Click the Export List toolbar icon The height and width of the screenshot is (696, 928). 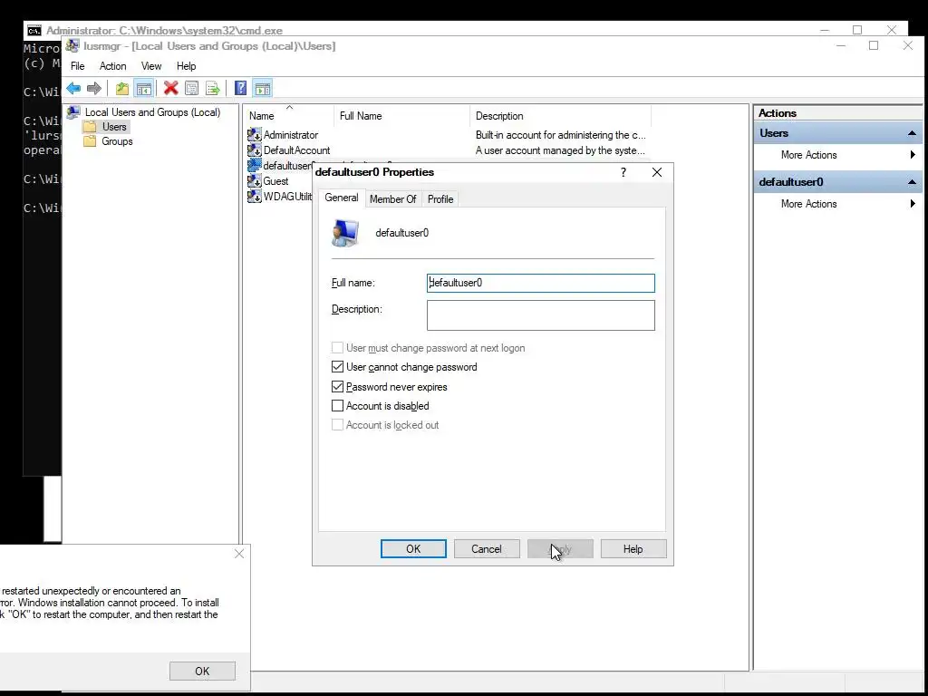click(x=212, y=89)
